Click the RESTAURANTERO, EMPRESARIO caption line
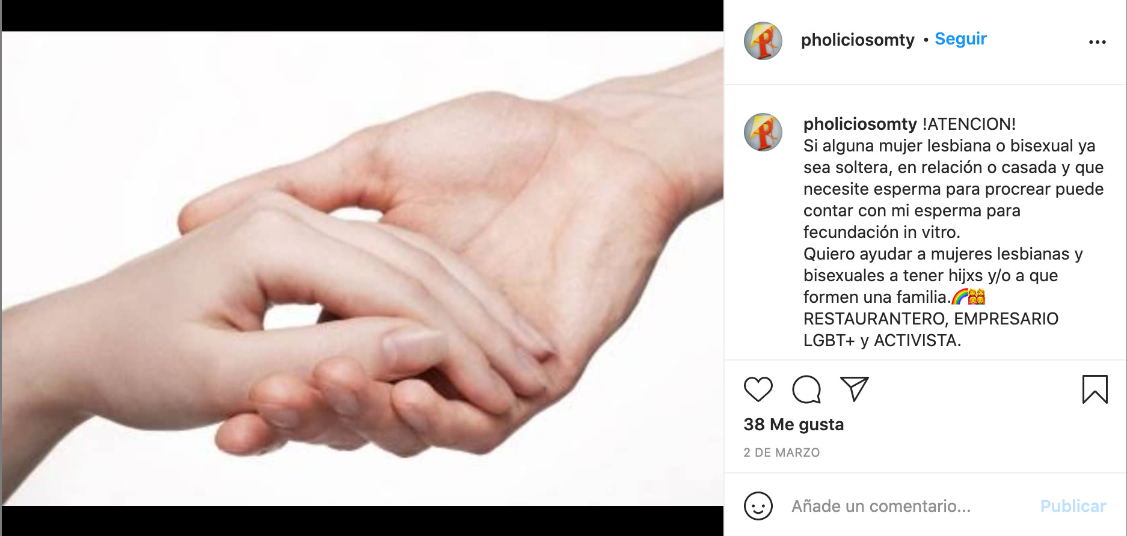The height and width of the screenshot is (536, 1127). [931, 318]
